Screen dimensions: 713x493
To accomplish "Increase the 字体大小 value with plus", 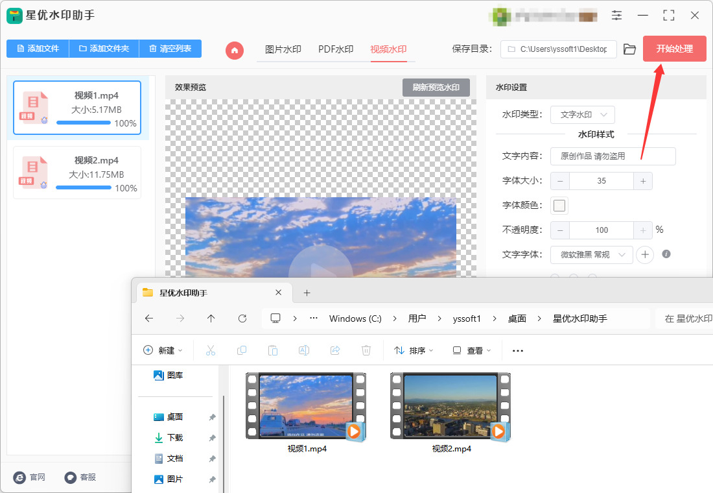I will point(643,181).
